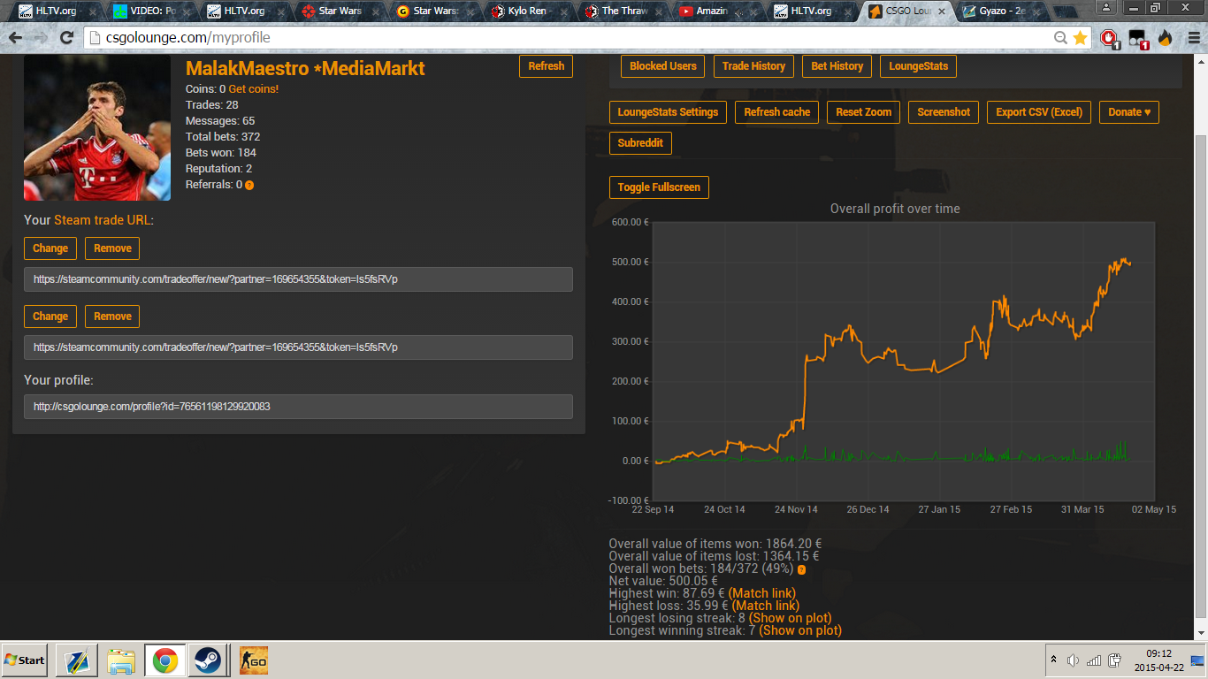Open the Chrome user profile button
Viewport: 1208px width, 679px height.
point(1106,7)
